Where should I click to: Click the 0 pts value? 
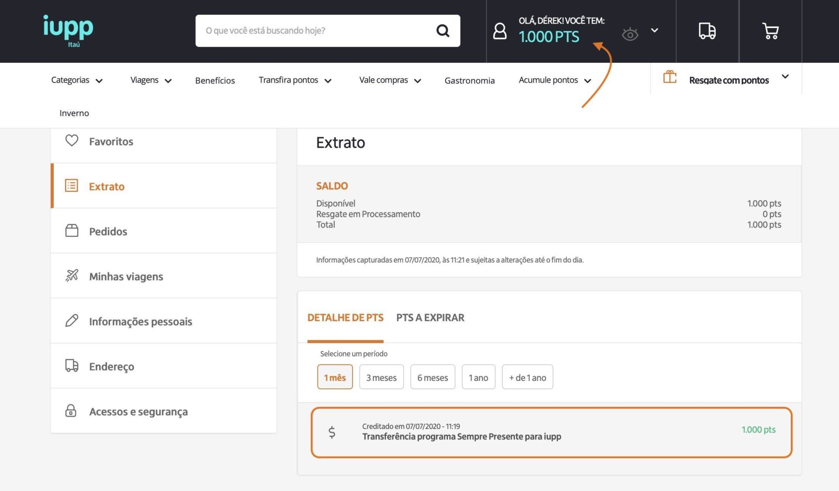pyautogui.click(x=772, y=214)
